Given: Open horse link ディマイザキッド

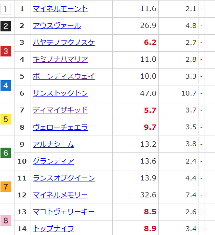Looking at the screenshot, I should 60,110.
